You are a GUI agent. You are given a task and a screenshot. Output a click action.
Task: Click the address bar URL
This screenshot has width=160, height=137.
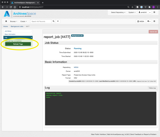tap(32, 7)
